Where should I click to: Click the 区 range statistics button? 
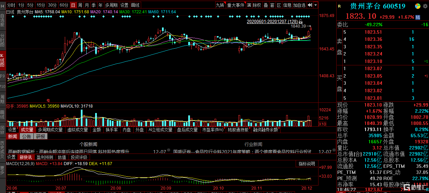pos(279,5)
